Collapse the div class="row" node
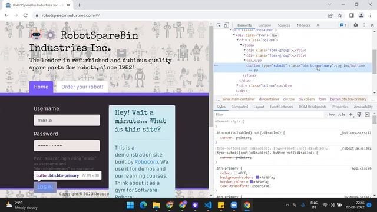The height and width of the screenshot is (212, 377). pyautogui.click(x=234, y=35)
